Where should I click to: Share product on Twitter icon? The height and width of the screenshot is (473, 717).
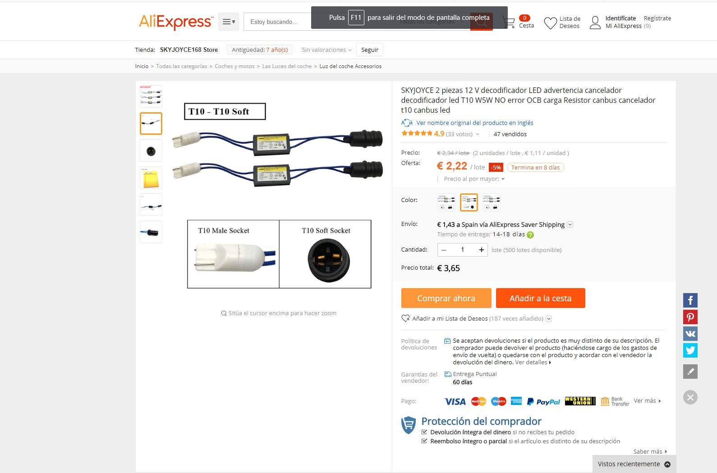click(x=690, y=350)
